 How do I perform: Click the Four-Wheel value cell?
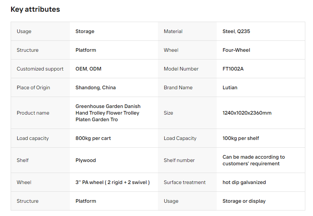[236, 50]
